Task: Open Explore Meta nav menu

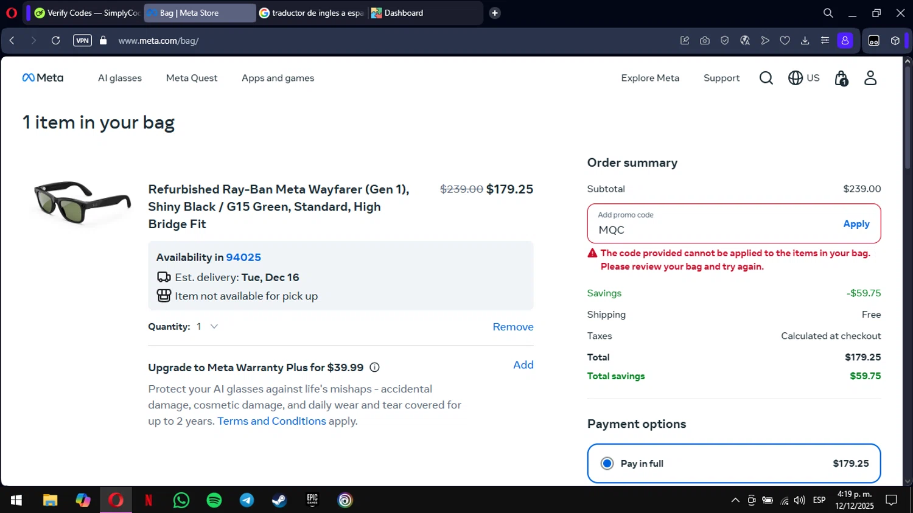Action: (x=650, y=78)
